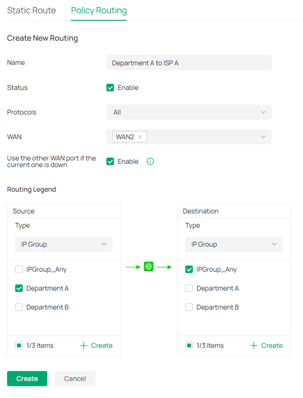Click the green Create button at the bottom
This screenshot has height=398, width=303.
(27, 378)
